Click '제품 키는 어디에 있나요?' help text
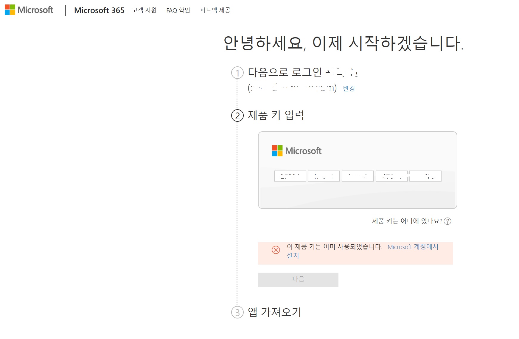 point(407,221)
